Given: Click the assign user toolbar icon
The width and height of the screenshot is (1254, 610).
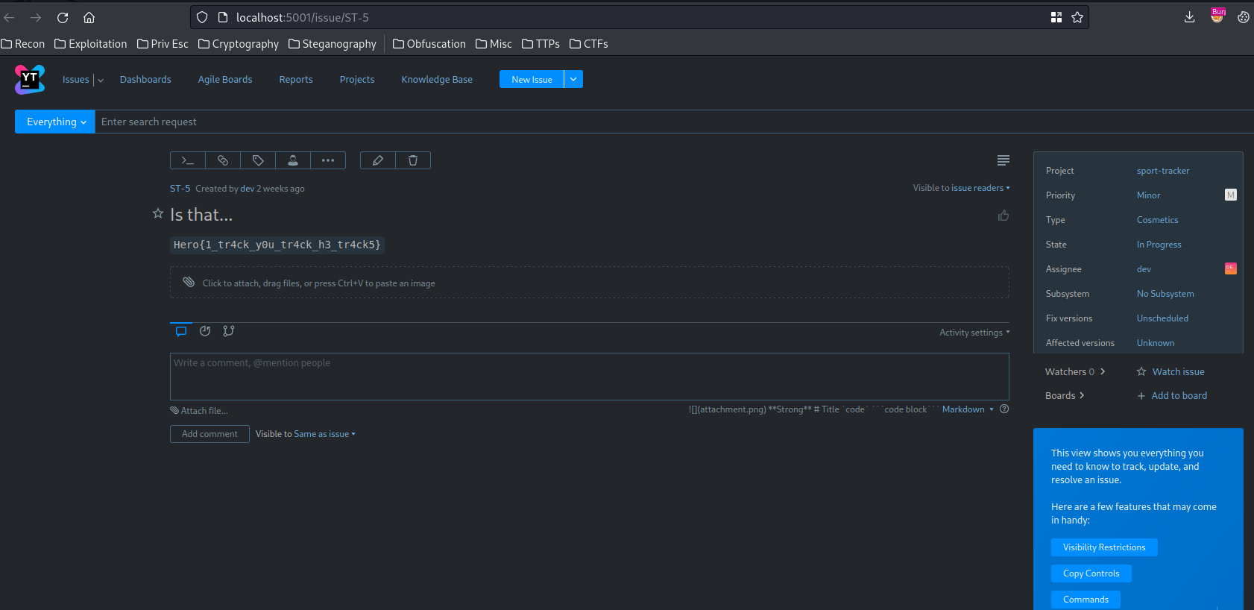Looking at the screenshot, I should tap(293, 160).
